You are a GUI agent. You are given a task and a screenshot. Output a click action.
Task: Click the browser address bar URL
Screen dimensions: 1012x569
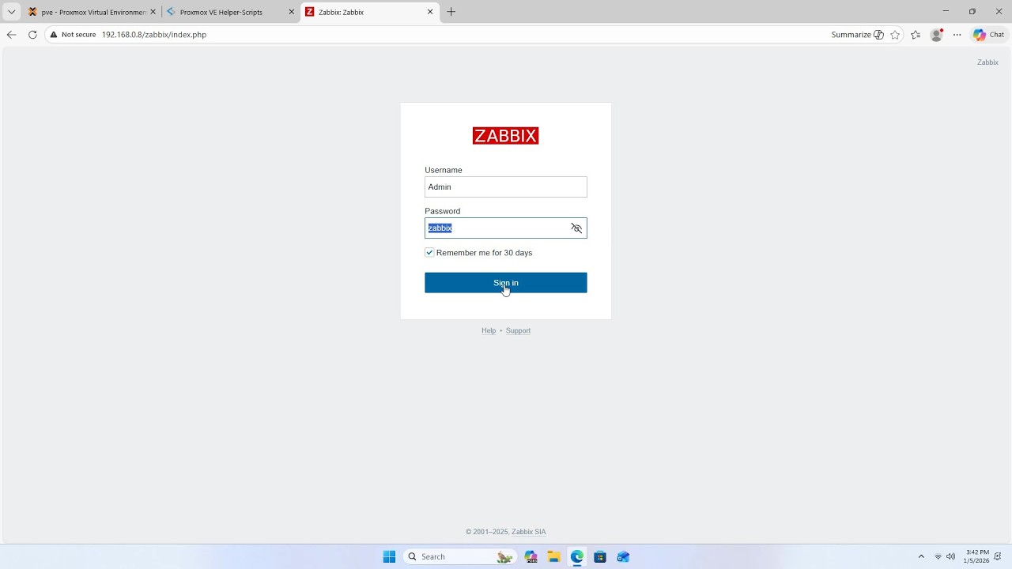(154, 35)
